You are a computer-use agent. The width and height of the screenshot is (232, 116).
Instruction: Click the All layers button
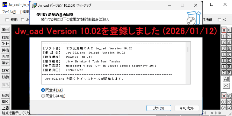227,79
